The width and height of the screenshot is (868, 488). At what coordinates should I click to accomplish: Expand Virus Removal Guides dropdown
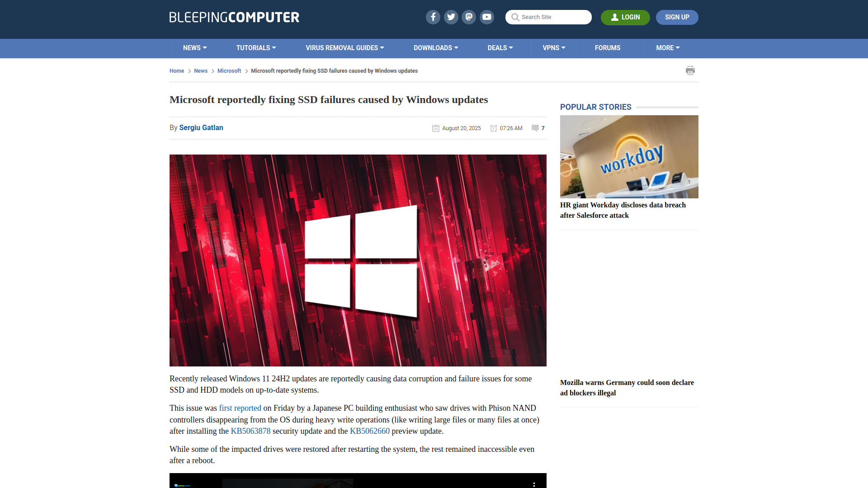[345, 48]
